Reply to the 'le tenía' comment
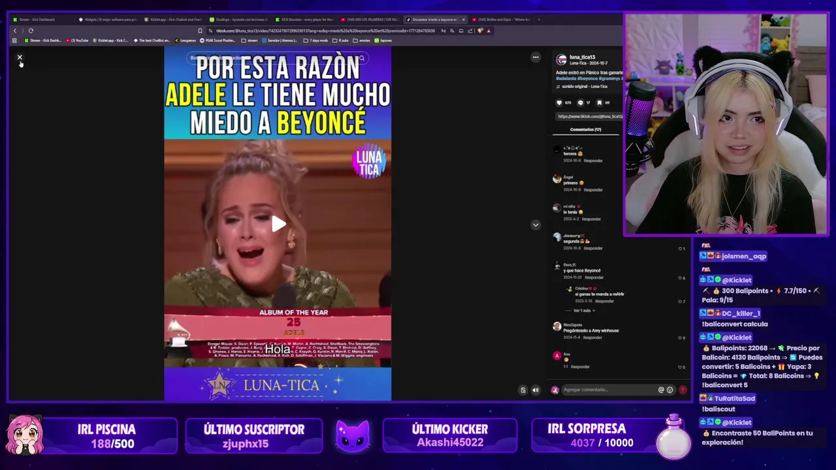The height and width of the screenshot is (470, 836). click(591, 219)
